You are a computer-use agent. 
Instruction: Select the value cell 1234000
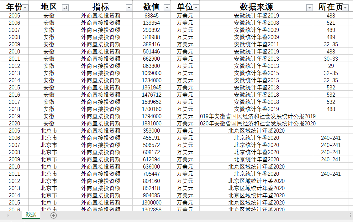[x=151, y=80]
